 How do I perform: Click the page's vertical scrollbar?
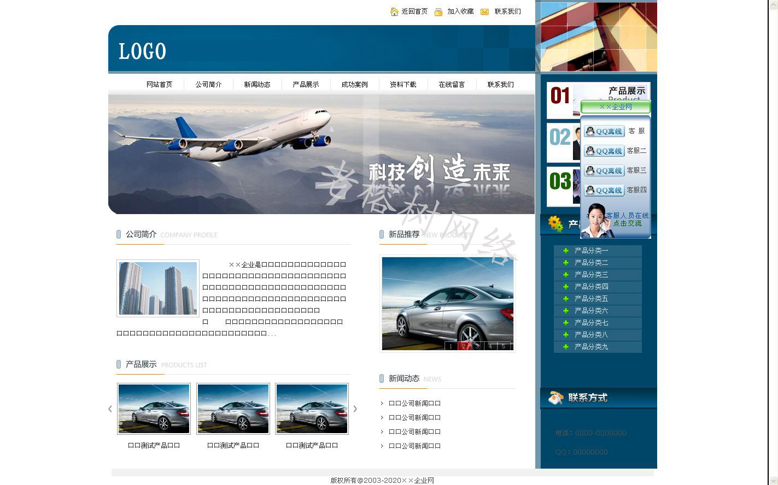773,242
